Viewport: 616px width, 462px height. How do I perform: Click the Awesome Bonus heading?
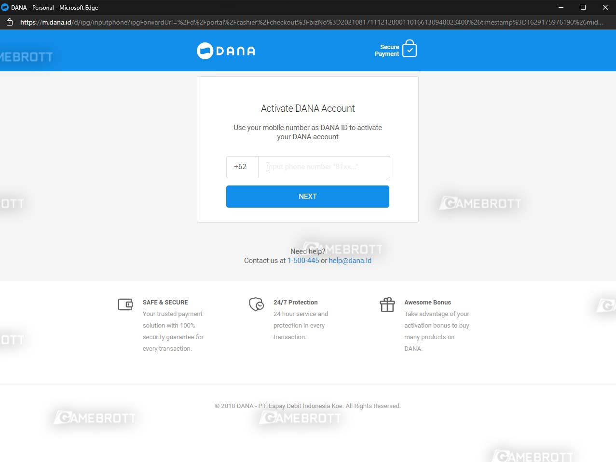(427, 303)
